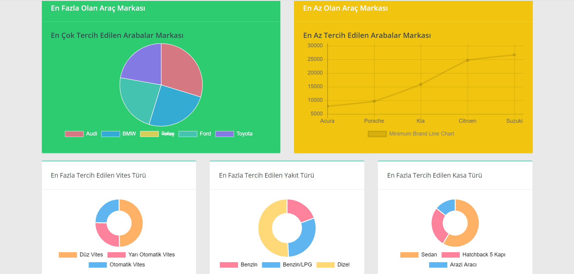Image resolution: width=574 pixels, height=274 pixels.
Task: Toggle the Minimum Brand Line Chart legend
Action: [377, 134]
